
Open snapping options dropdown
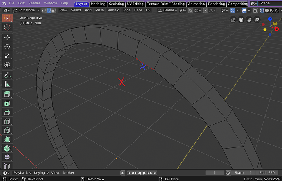coord(198,11)
